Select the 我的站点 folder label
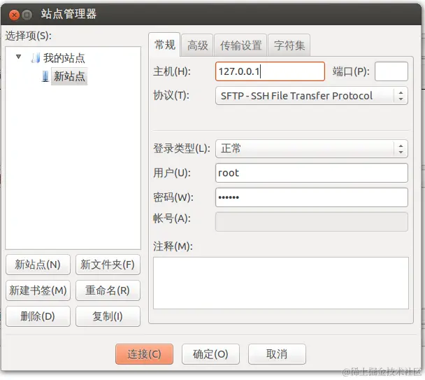Screen dimensions: 425x380 coord(64,58)
